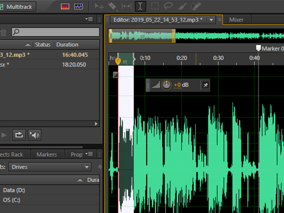This screenshot has width=284, height=213.
Task: Click duration value 16:40.045
Action: (x=75, y=55)
